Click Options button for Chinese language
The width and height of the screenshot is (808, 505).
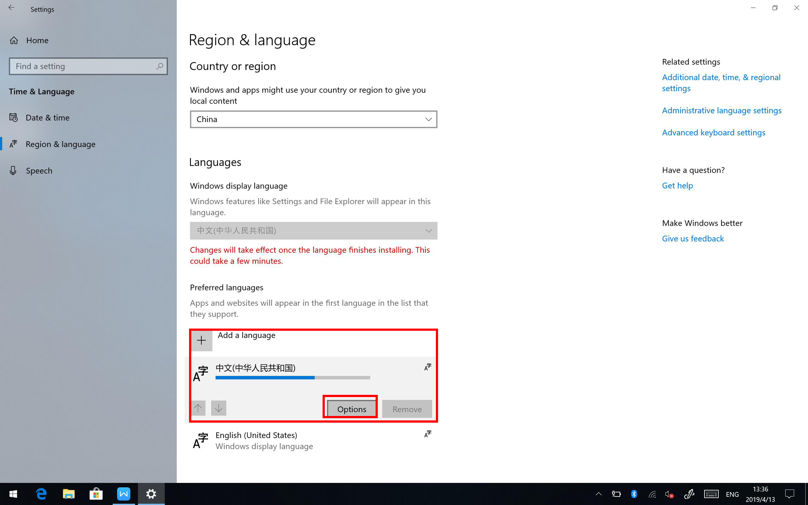[x=351, y=409]
